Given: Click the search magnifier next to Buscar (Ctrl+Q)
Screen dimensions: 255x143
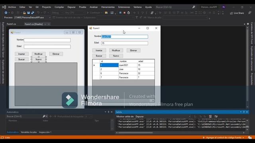Looking at the screenshot, I should click(194, 7).
